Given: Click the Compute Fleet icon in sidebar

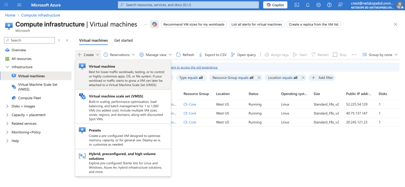Looking at the screenshot, I should tap(14, 98).
